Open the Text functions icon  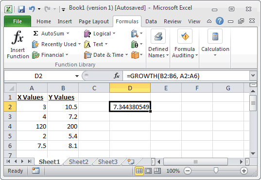click(x=87, y=44)
